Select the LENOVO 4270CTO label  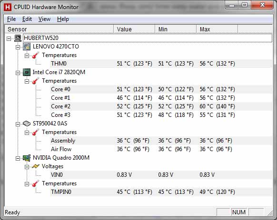[x=56, y=47]
